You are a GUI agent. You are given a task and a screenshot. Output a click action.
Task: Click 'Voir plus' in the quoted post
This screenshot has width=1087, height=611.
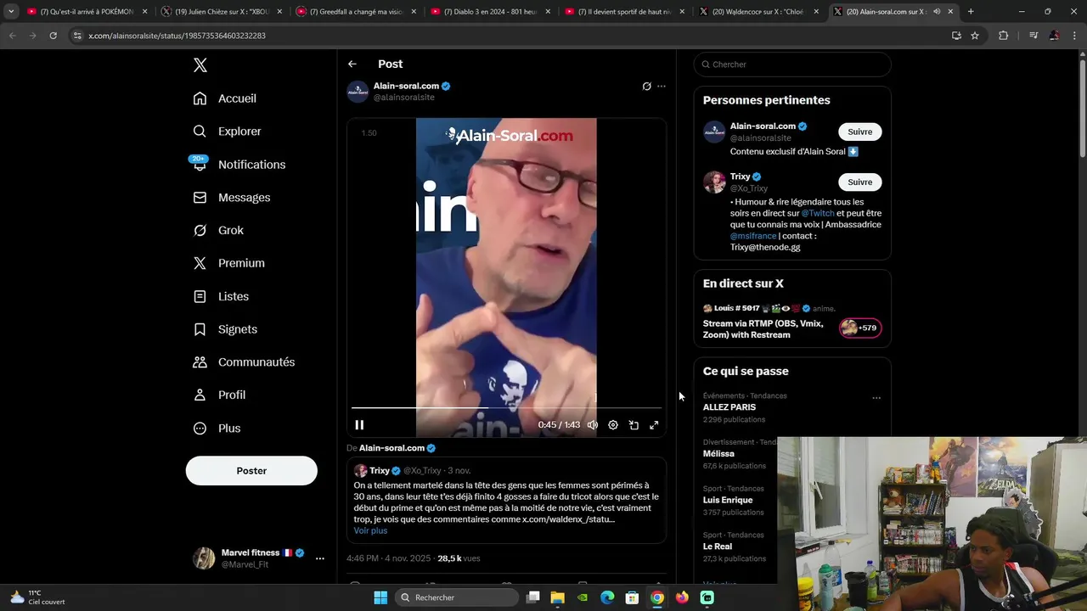tap(370, 531)
